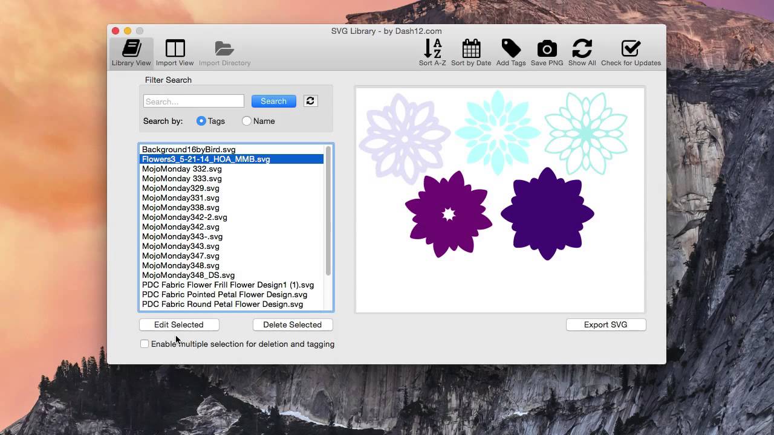Focus the Search text field

[193, 101]
